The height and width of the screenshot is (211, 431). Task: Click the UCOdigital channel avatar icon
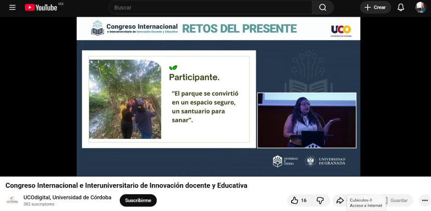12,200
